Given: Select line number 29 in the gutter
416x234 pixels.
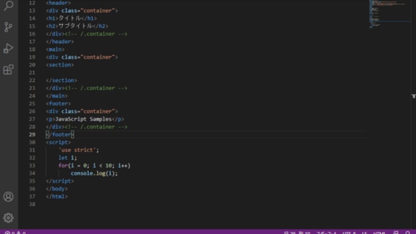Looking at the screenshot, I should click(x=32, y=134).
